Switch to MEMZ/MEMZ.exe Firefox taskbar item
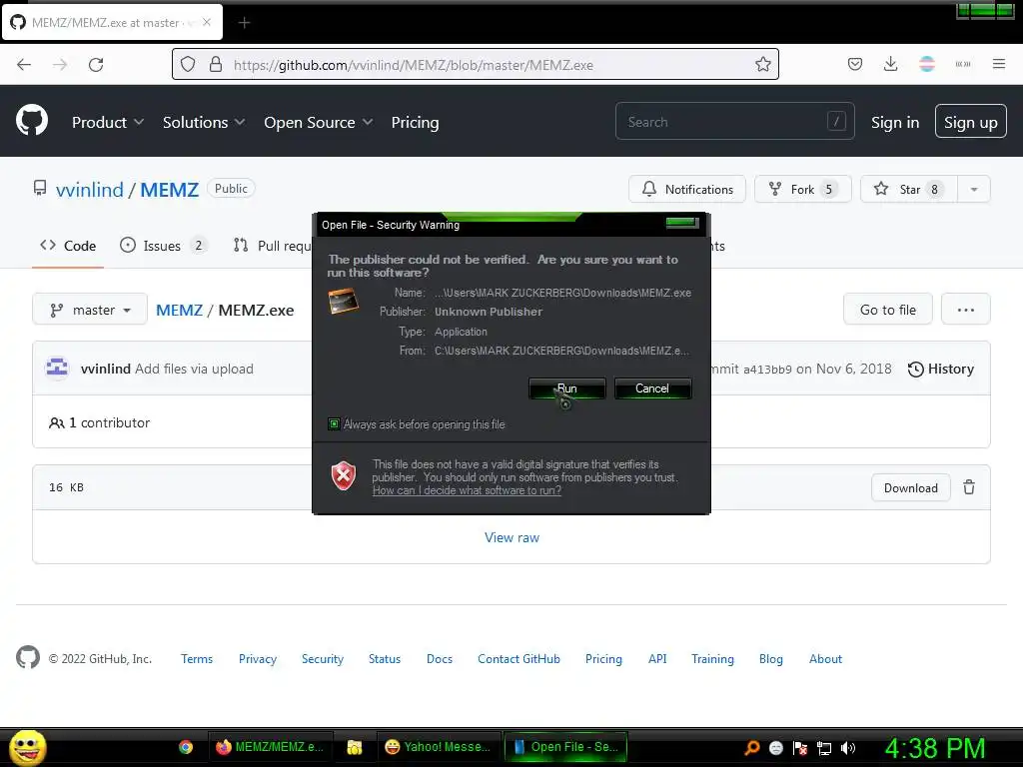 tap(270, 747)
